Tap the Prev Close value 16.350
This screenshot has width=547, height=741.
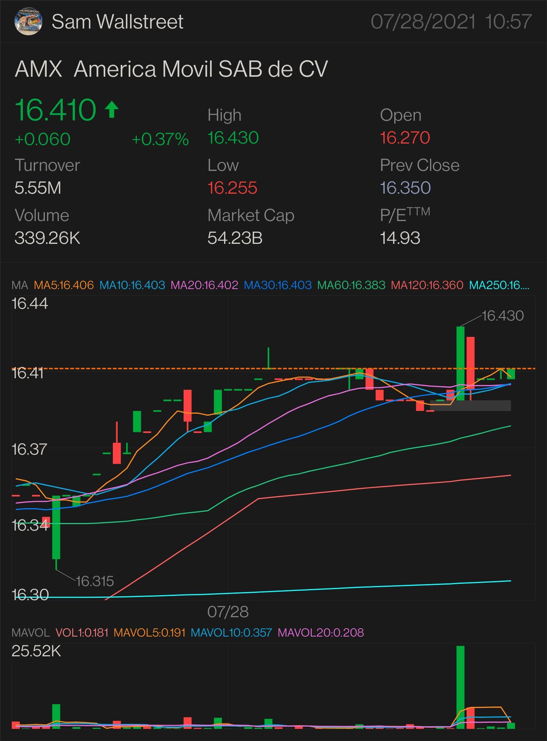[x=405, y=188]
